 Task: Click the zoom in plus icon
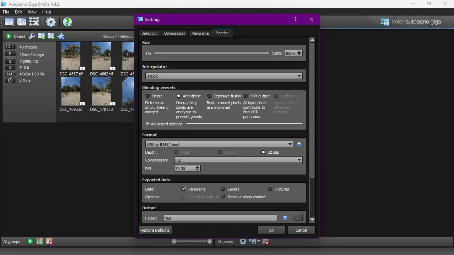(210, 242)
